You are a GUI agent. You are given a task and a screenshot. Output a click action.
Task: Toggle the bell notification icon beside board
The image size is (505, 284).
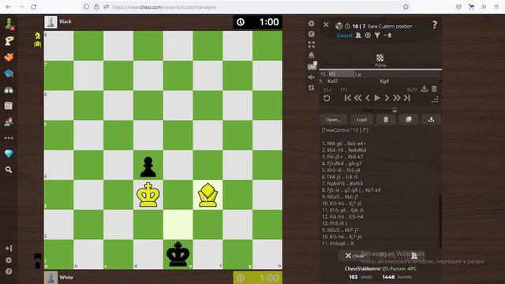(x=311, y=55)
